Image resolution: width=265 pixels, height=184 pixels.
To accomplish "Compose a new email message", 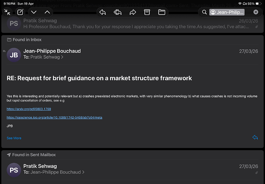I will coord(20,12).
